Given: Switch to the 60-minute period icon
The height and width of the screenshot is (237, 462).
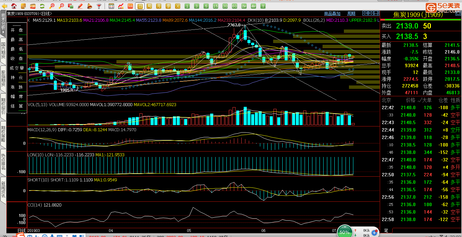Looking at the screenshot, I should tap(235, 6).
